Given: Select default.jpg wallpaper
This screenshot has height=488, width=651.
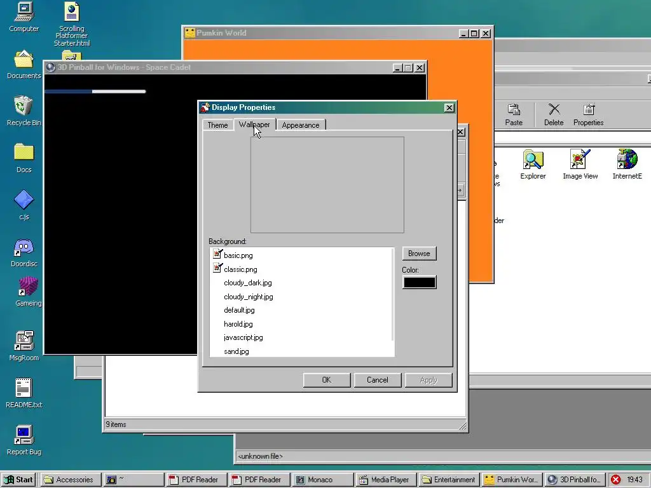Looking at the screenshot, I should click(x=239, y=310).
